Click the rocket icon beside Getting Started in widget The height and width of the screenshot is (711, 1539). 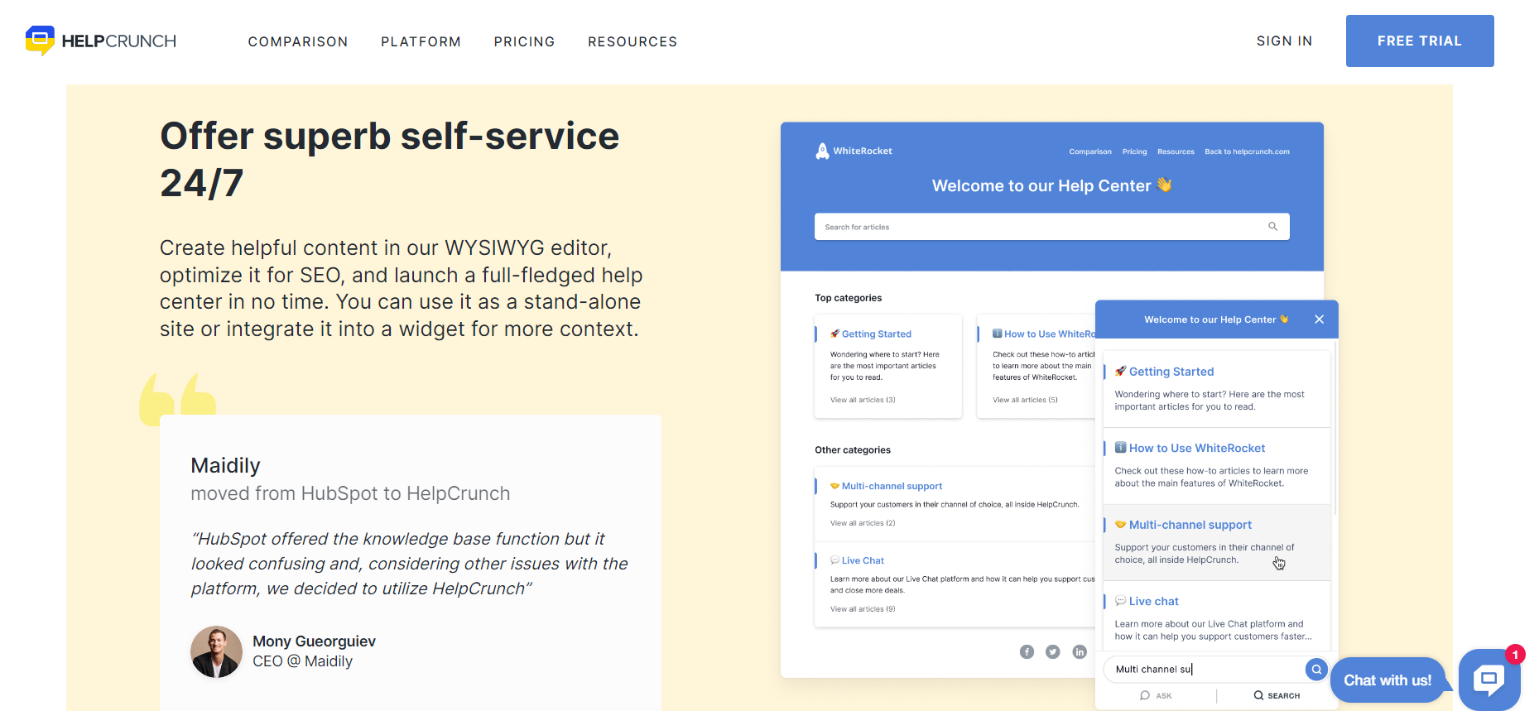(x=1120, y=372)
